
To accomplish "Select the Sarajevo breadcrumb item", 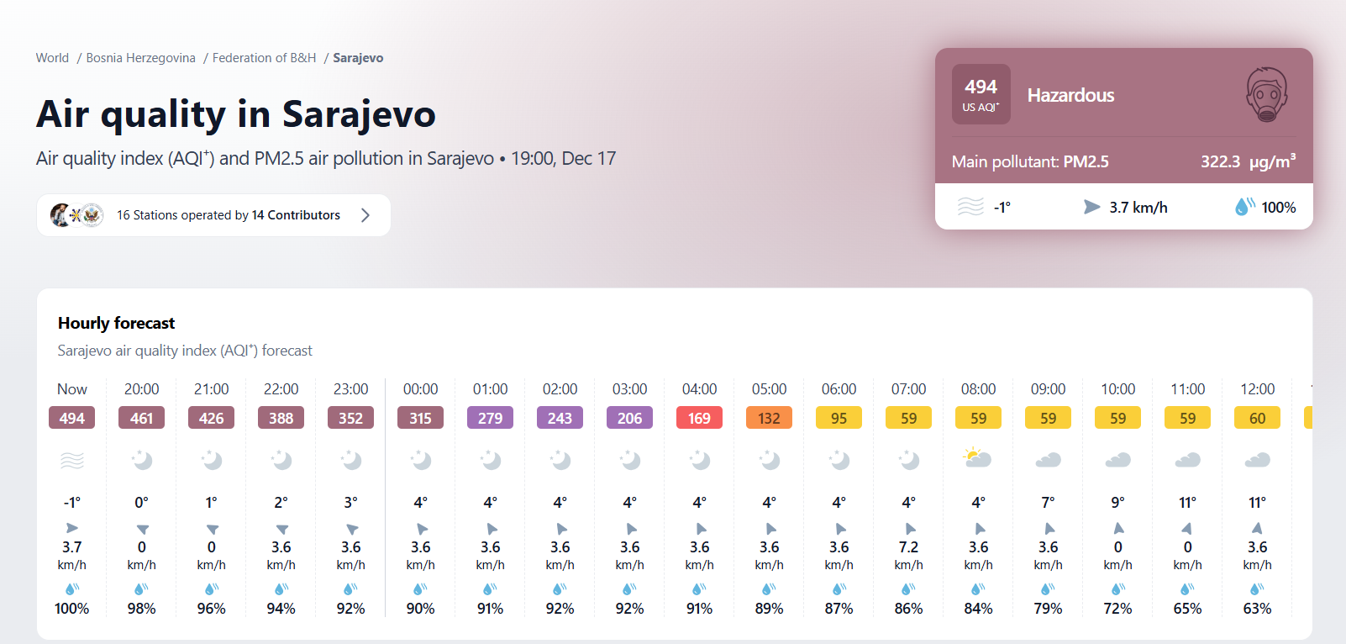I will point(358,58).
